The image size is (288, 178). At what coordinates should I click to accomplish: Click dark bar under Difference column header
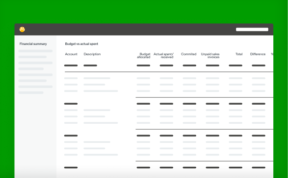point(259,66)
